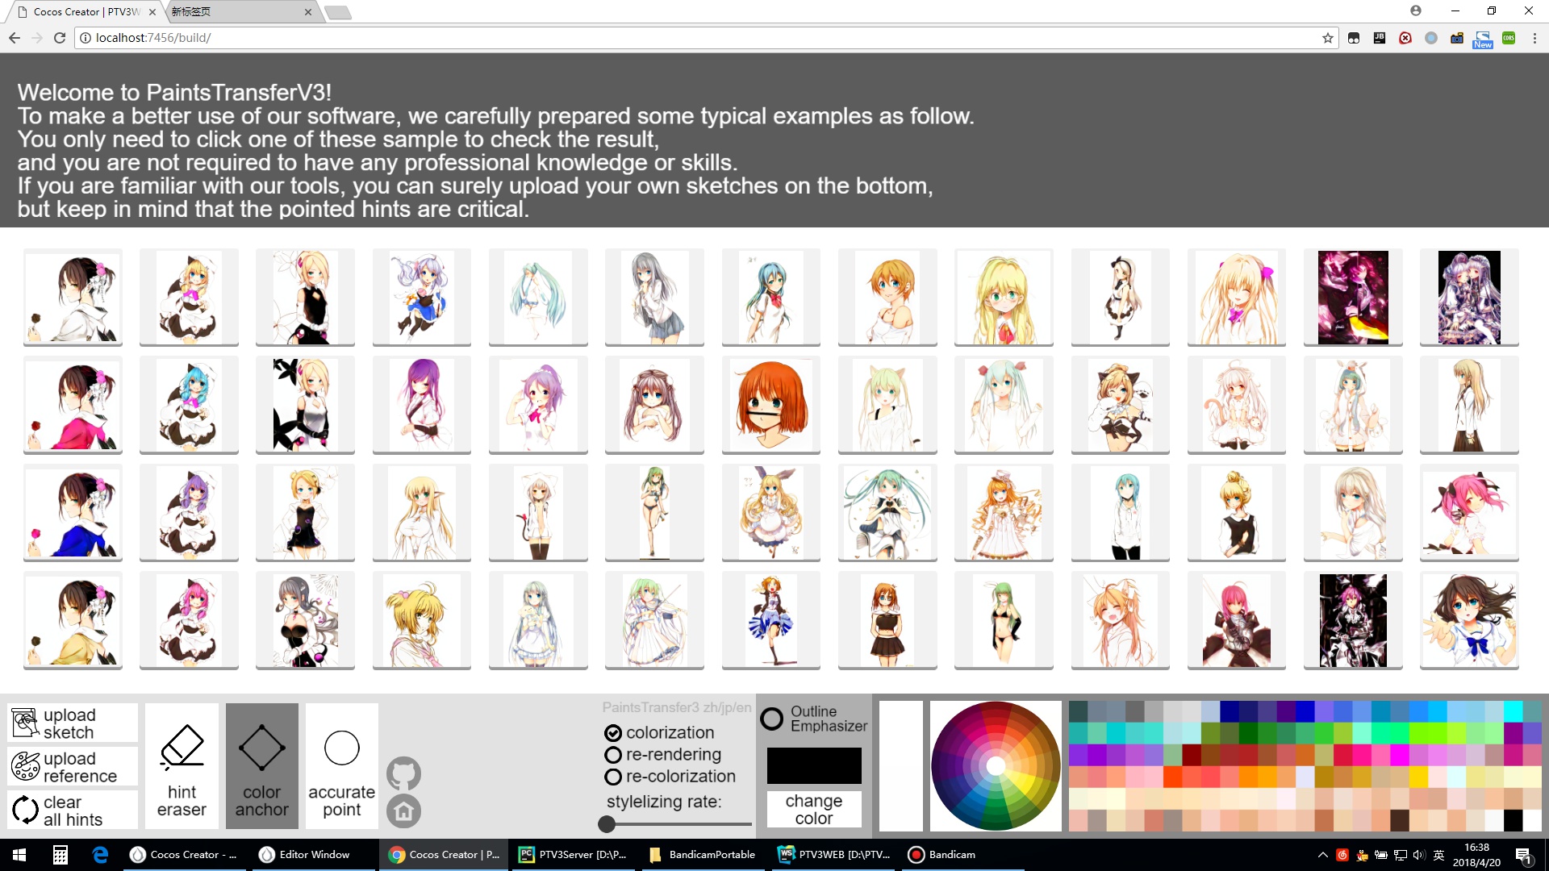Select the color anchor tool

click(x=261, y=765)
